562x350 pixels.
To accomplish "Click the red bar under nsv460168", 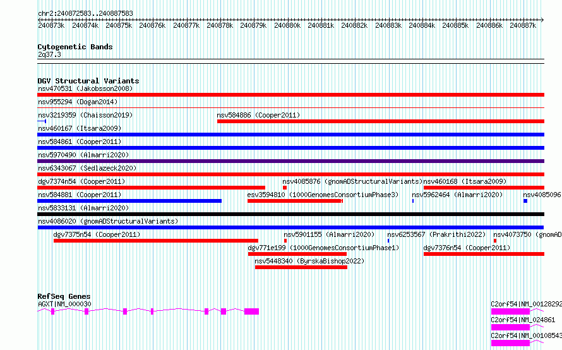I will click(x=484, y=188).
